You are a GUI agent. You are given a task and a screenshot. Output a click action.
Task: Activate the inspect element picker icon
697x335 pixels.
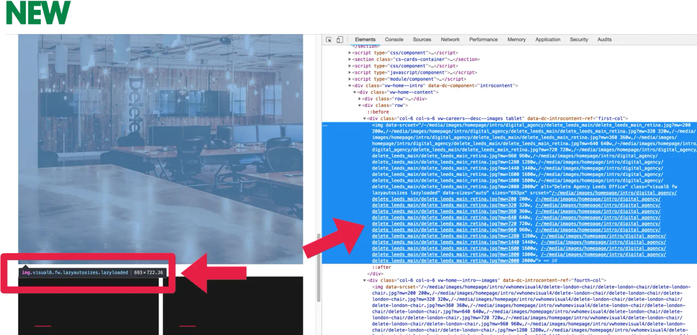tap(329, 39)
